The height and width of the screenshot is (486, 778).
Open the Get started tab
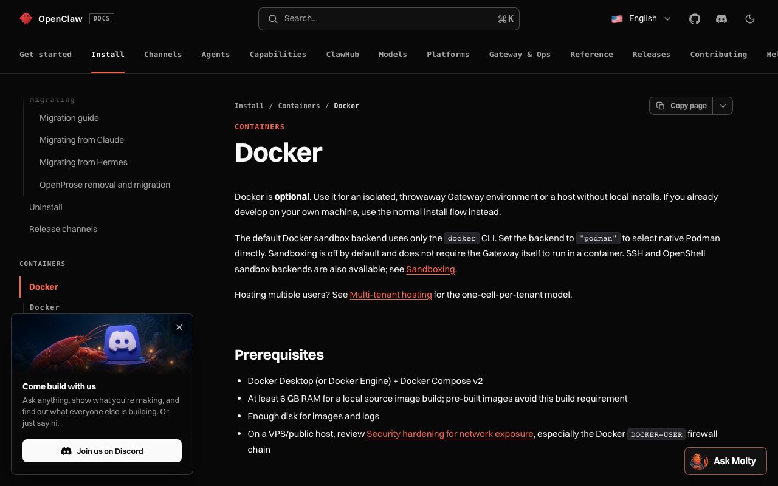click(x=46, y=54)
